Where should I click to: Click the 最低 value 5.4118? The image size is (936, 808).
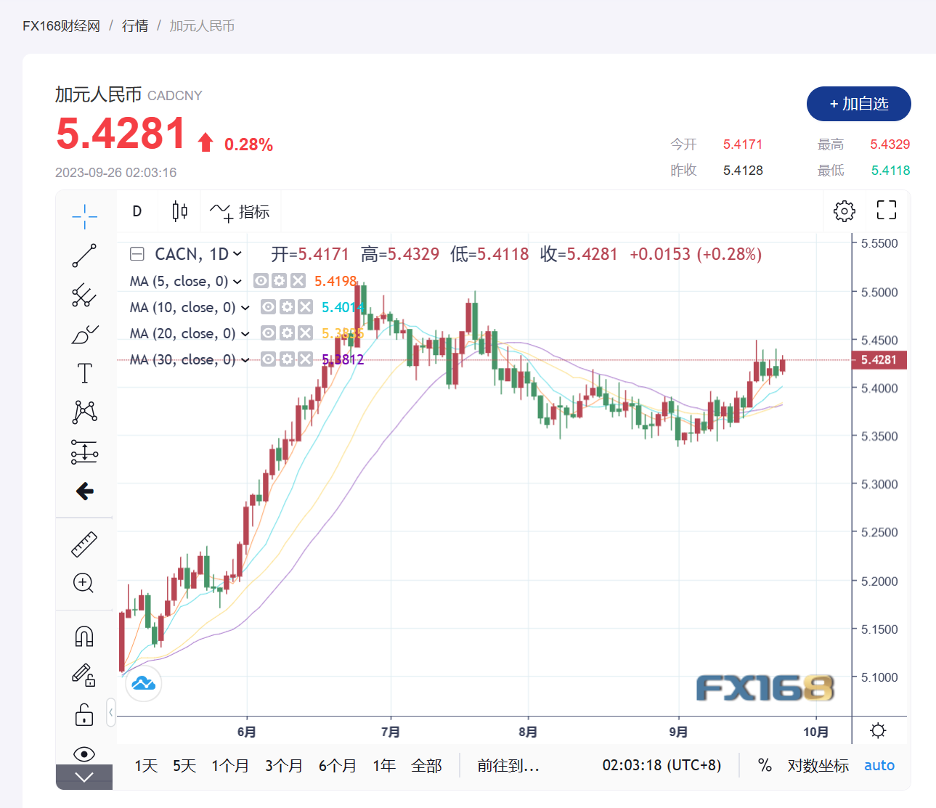click(x=890, y=171)
